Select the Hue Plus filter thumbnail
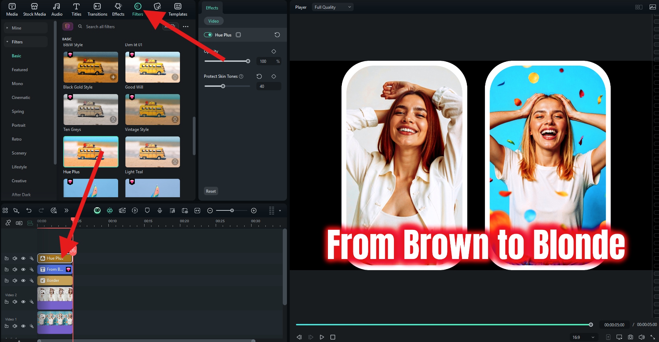This screenshot has height=342, width=659. [91, 152]
